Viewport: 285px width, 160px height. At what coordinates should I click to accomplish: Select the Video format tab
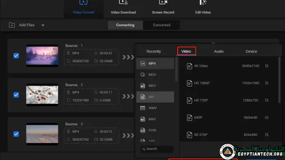coord(186,51)
